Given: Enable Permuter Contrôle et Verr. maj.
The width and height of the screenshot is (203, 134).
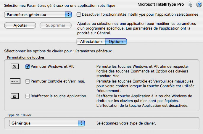Looking at the screenshot, I should pos(28,81).
